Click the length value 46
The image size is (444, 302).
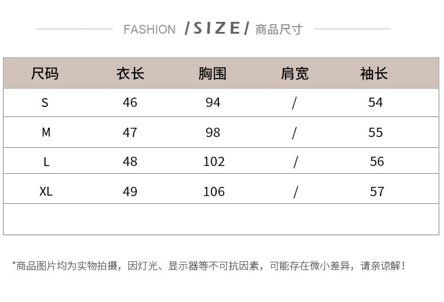coord(130,102)
